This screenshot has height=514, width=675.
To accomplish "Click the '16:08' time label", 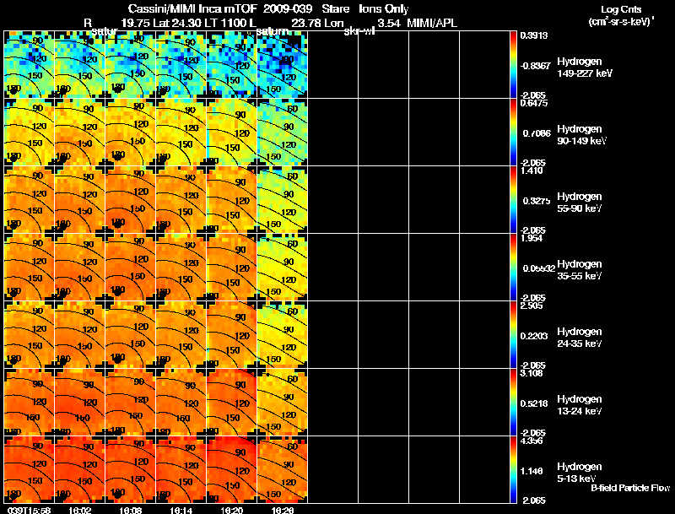I will pos(131,510).
